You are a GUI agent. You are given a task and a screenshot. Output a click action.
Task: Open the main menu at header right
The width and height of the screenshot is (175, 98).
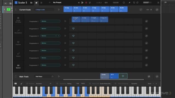158,2
